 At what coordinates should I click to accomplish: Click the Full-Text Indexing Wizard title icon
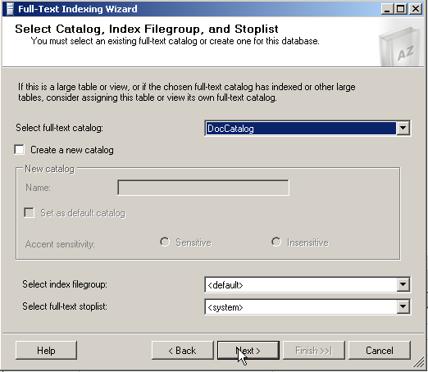click(10, 9)
